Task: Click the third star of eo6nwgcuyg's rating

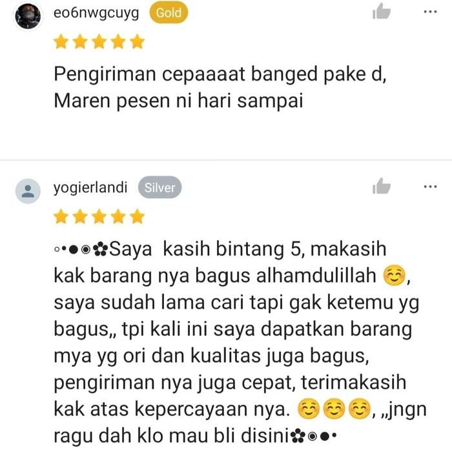Action: click(x=99, y=42)
